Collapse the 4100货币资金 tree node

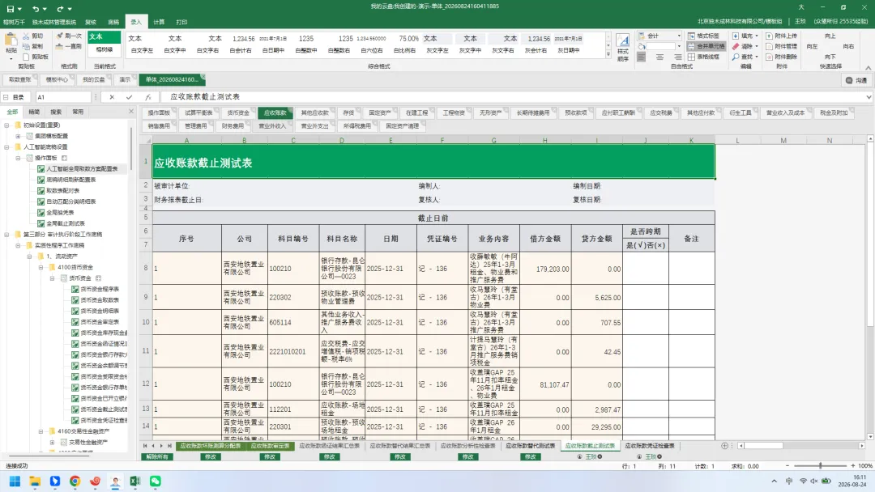click(41, 268)
